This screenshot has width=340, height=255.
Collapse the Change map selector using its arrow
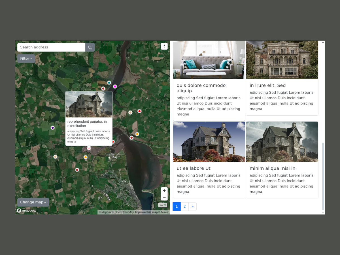[x=45, y=202]
